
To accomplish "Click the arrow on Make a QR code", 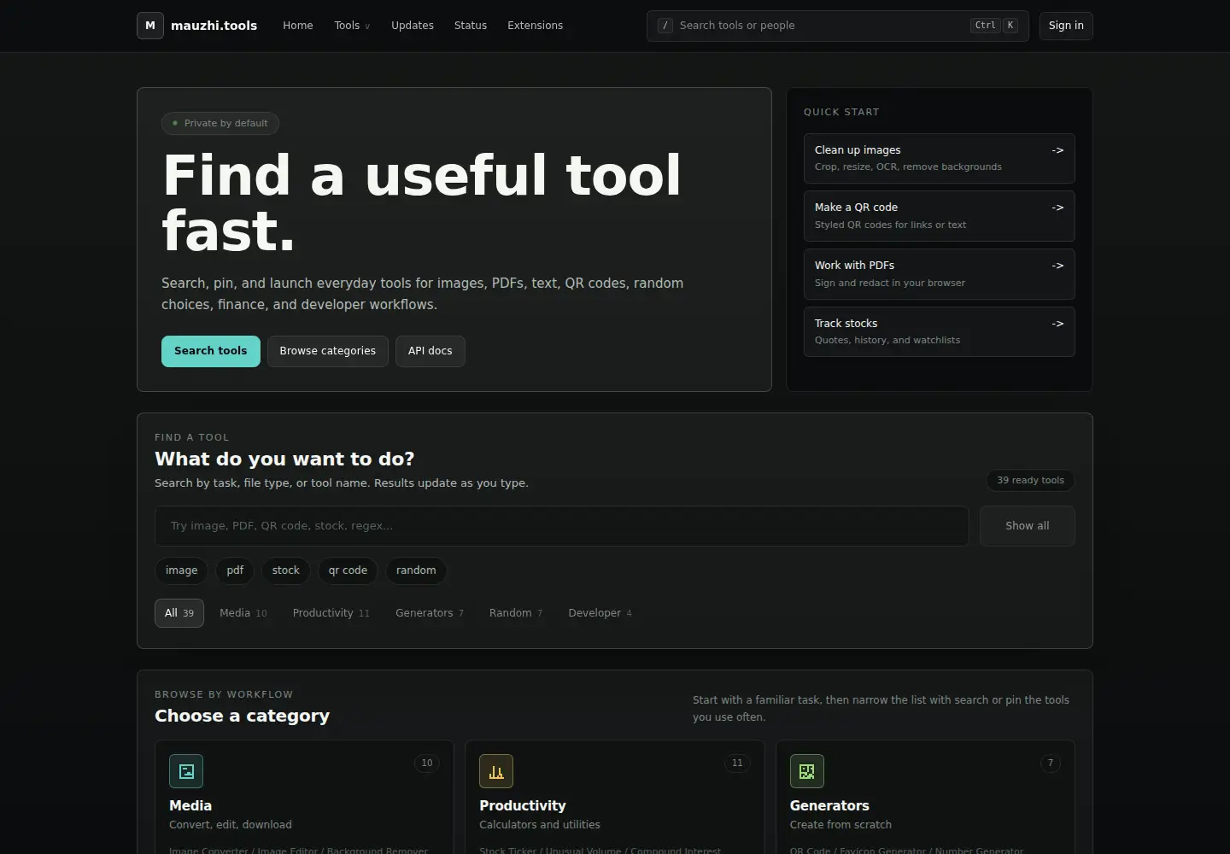I will point(1057,208).
